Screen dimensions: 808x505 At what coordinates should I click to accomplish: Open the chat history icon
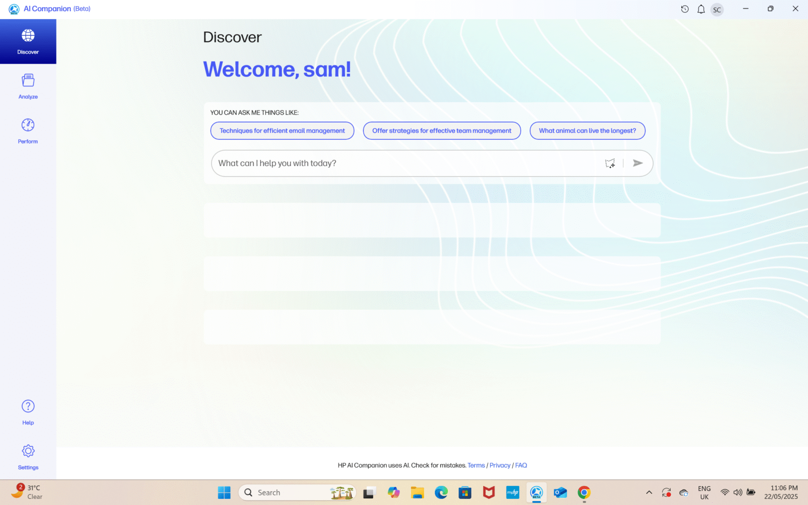(685, 9)
